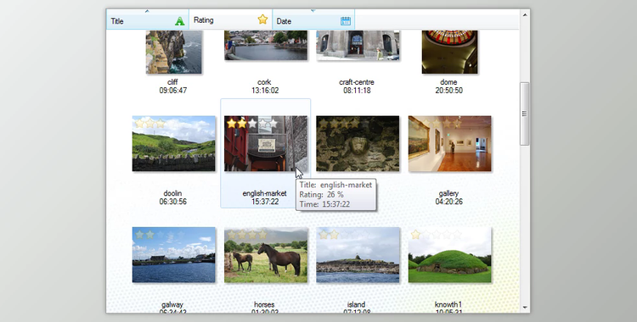Click the calendar icon in Date header
Viewport: 637px width, 322px height.
coord(346,21)
